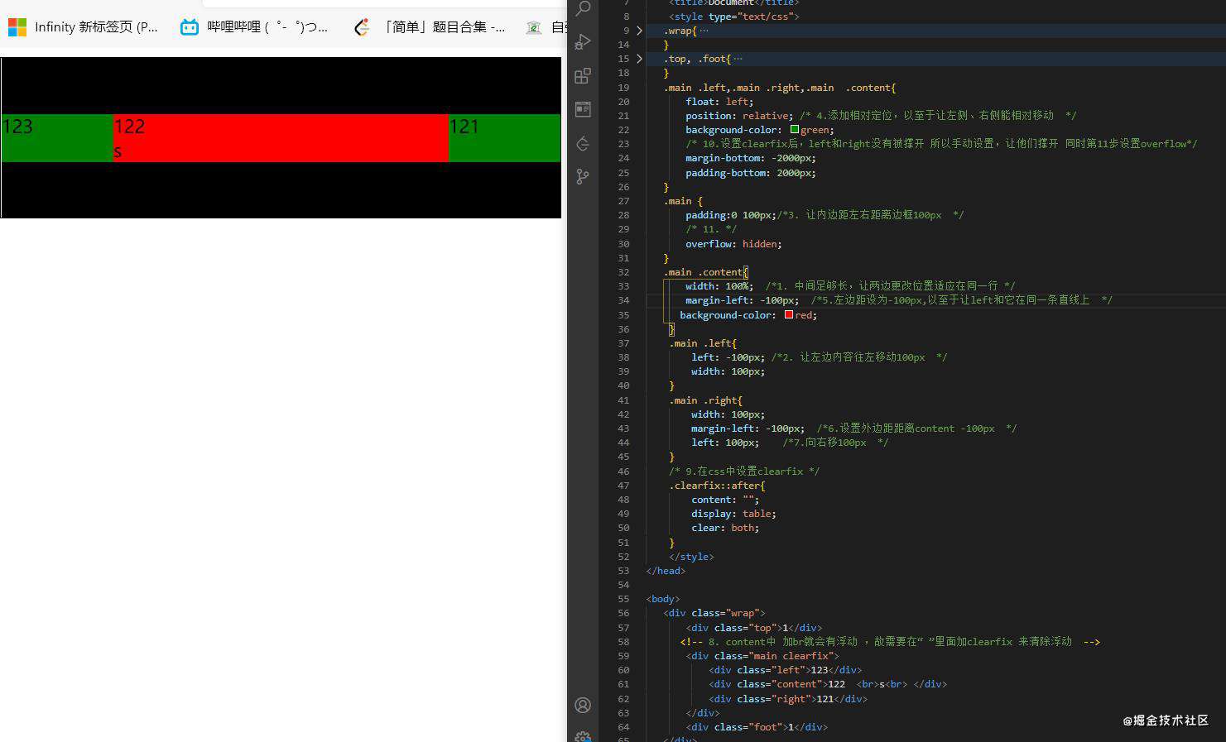
Task: Open the Search view in VS Code activity bar
Action: click(583, 8)
